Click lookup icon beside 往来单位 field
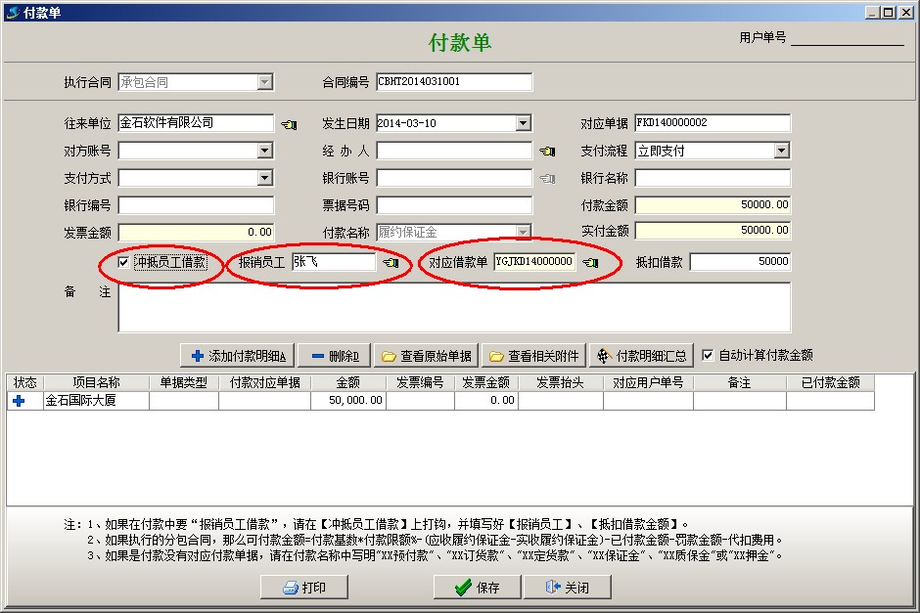The width and height of the screenshot is (920, 613). click(x=288, y=124)
